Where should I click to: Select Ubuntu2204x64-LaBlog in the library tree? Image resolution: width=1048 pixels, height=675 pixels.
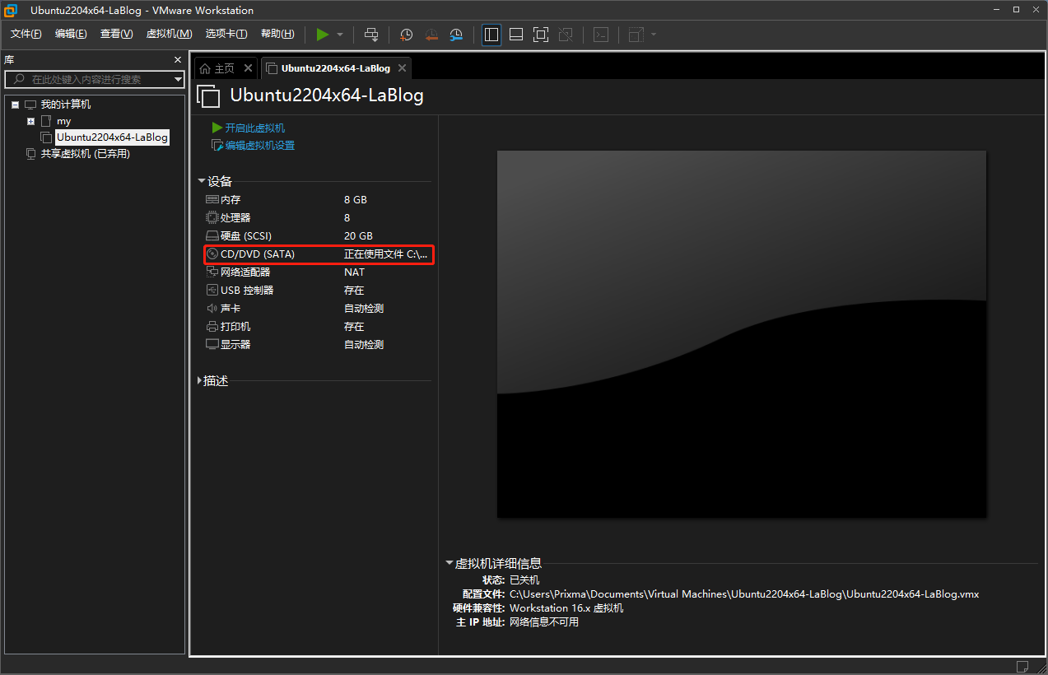click(x=112, y=137)
